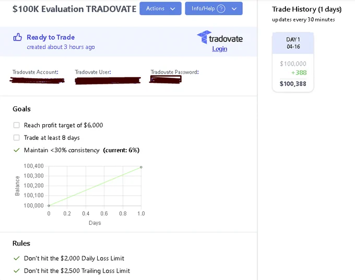Click the Tradovate logo
Screen dimensions: 355x280
[x=220, y=38]
